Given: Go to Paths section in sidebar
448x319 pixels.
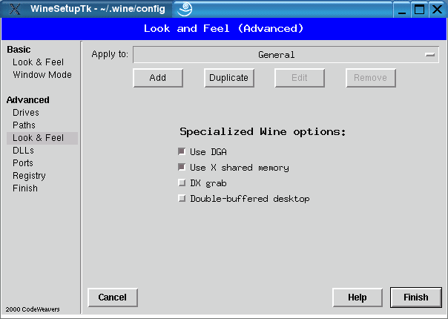Looking at the screenshot, I should (24, 125).
